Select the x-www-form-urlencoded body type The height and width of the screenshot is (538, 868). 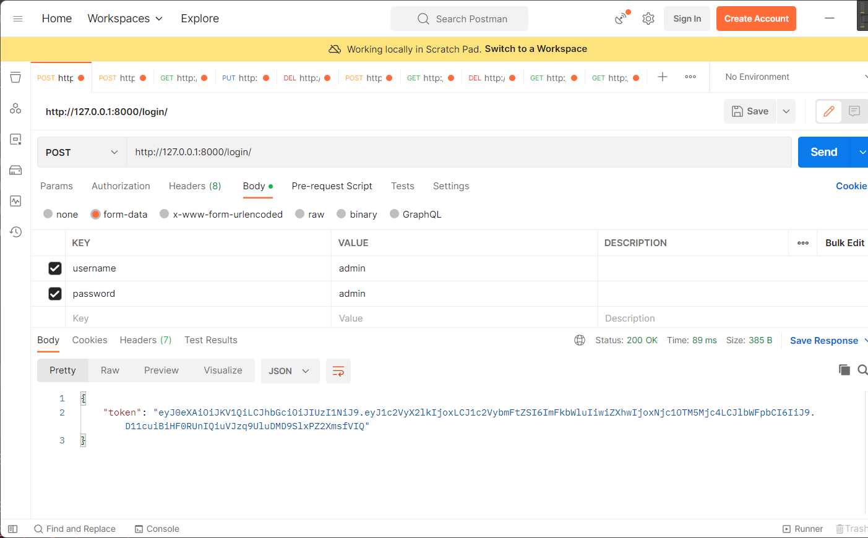pyautogui.click(x=164, y=214)
